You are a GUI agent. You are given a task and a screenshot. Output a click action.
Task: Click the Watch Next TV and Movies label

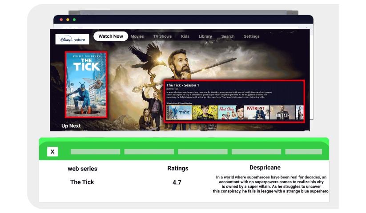pos(179,103)
